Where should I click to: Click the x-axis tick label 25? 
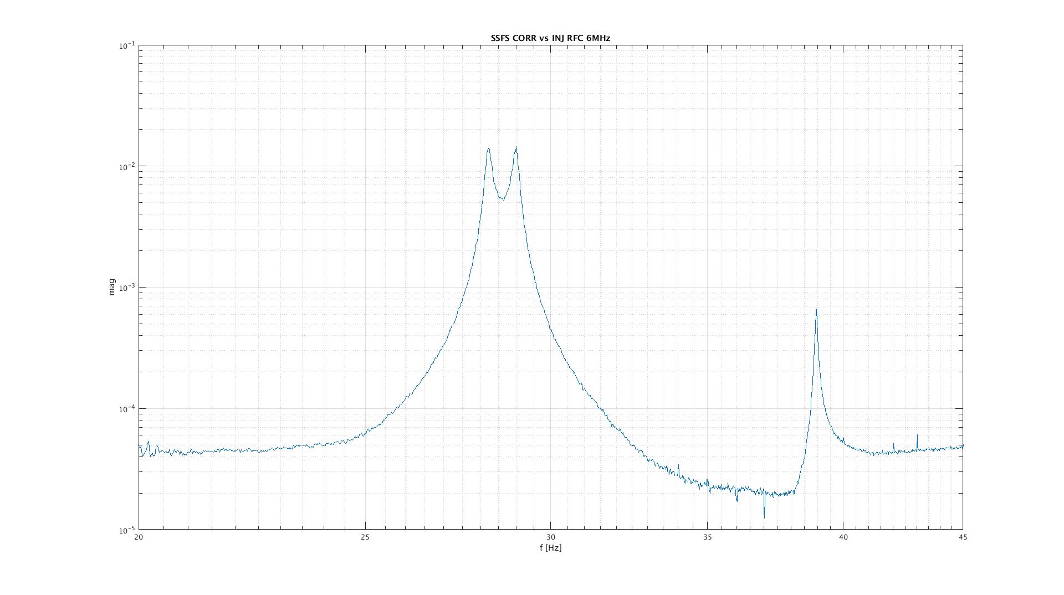pyautogui.click(x=365, y=537)
